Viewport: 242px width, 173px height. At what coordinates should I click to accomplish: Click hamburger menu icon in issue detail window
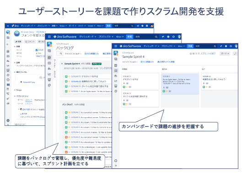(x=8, y=26)
